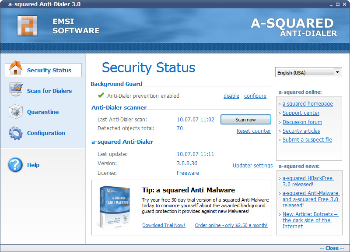Click the Emsi Software orange logo
The height and width of the screenshot is (252, 350).
coord(27,25)
